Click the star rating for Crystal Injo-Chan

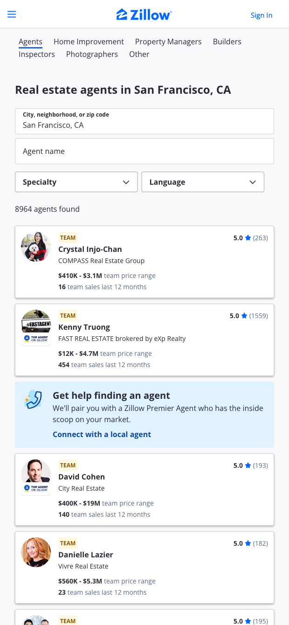click(248, 238)
